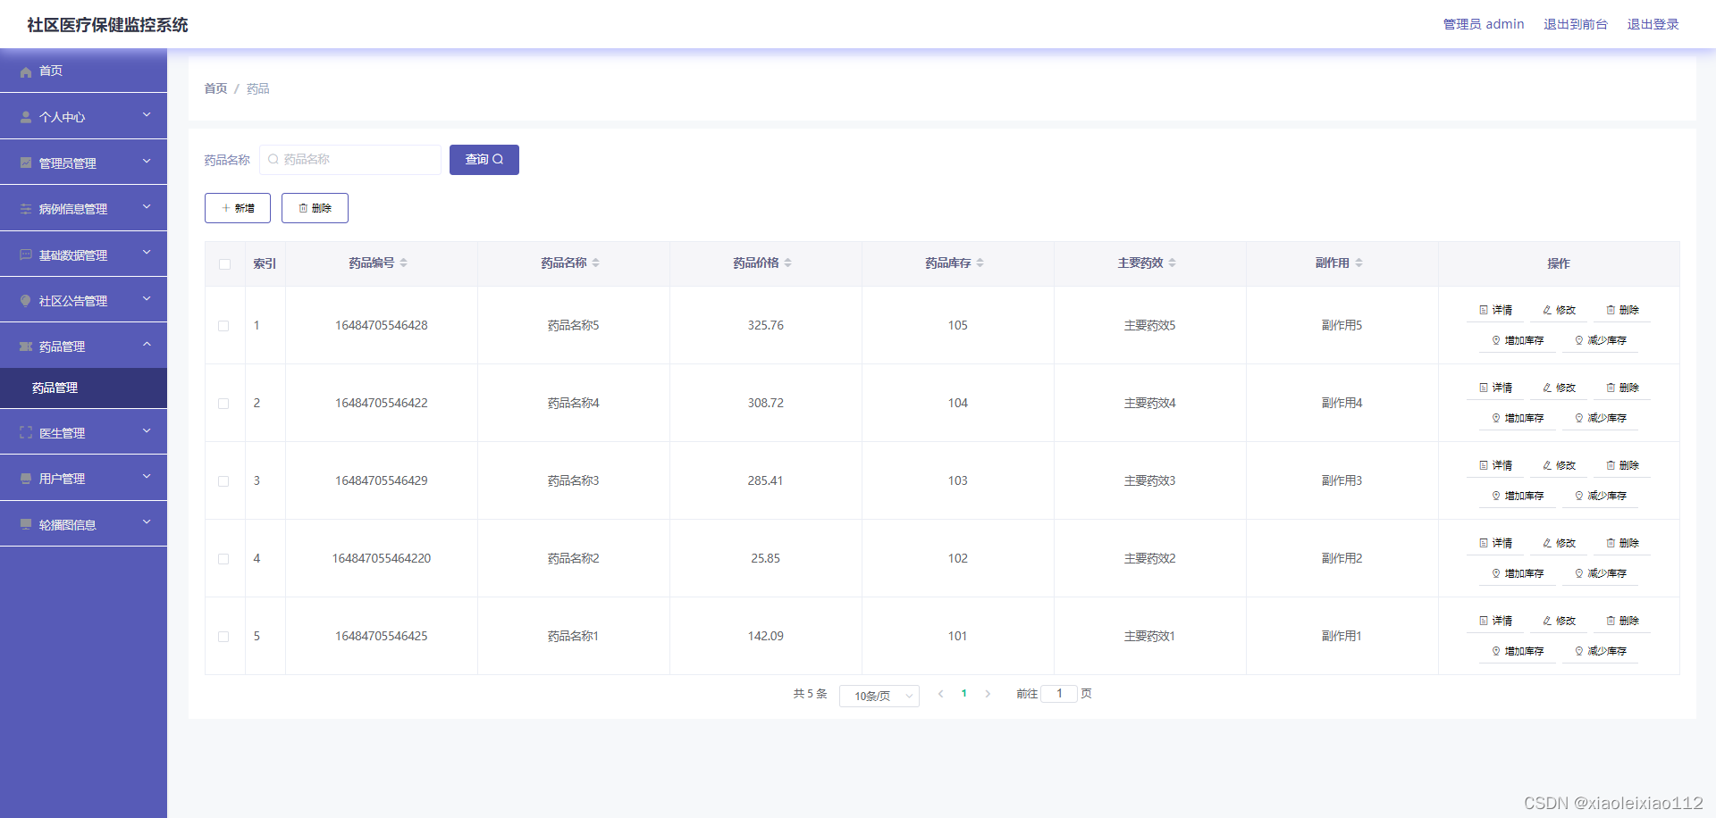The height and width of the screenshot is (818, 1716).
Task: Open the 10条/页 page size dropdown
Action: pyautogui.click(x=879, y=696)
